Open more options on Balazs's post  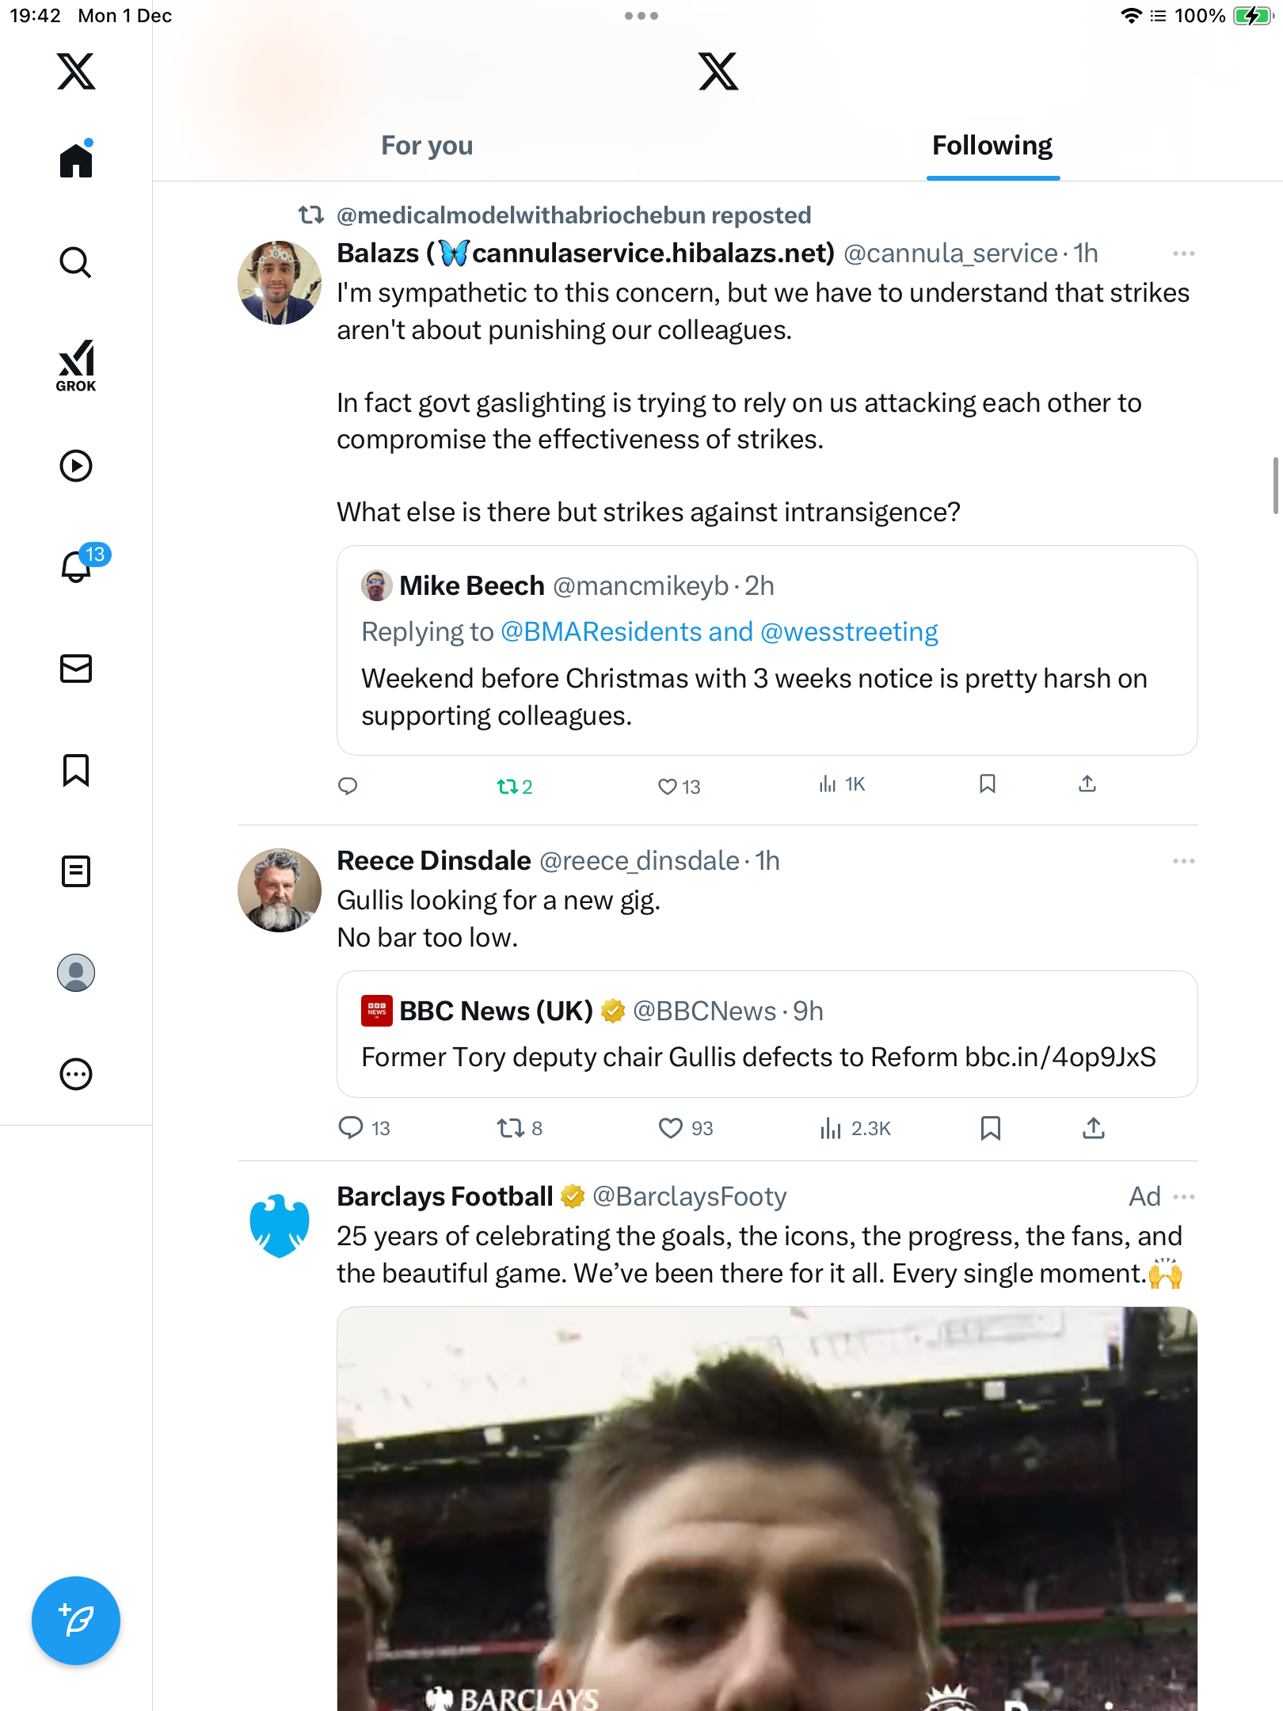1183,253
